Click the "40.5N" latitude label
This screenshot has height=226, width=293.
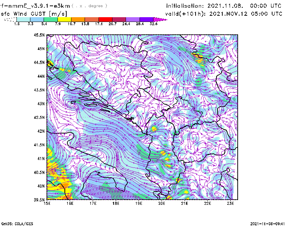coord(39,172)
